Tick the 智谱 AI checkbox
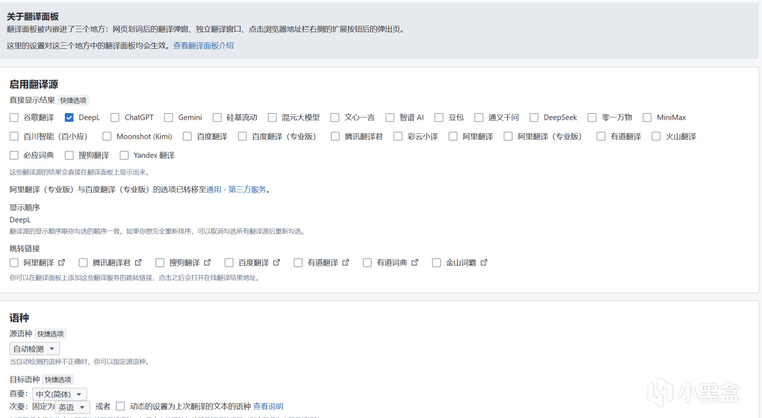 (x=390, y=117)
